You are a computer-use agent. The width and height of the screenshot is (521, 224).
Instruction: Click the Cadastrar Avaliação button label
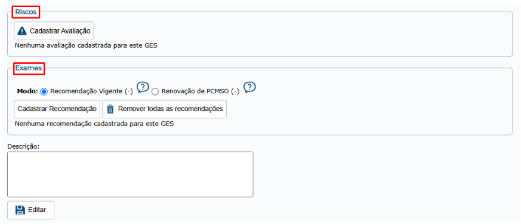(x=60, y=31)
